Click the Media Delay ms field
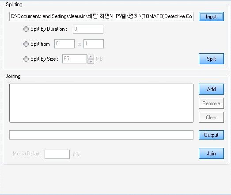231x195 pixels. [57, 155]
